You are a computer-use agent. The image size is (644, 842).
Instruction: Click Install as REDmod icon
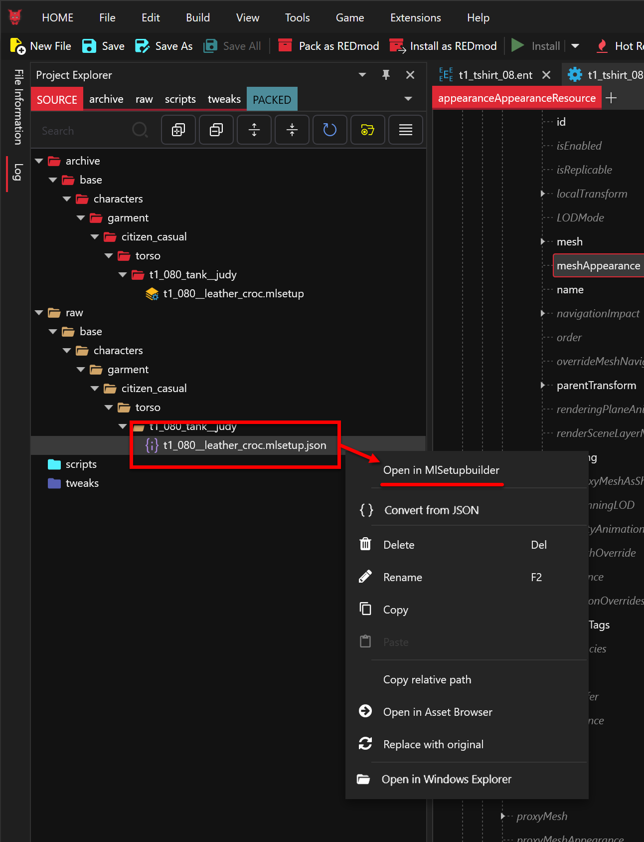pyautogui.click(x=397, y=46)
